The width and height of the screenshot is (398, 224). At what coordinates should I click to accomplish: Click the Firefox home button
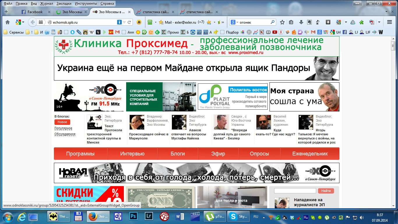[8, 22]
